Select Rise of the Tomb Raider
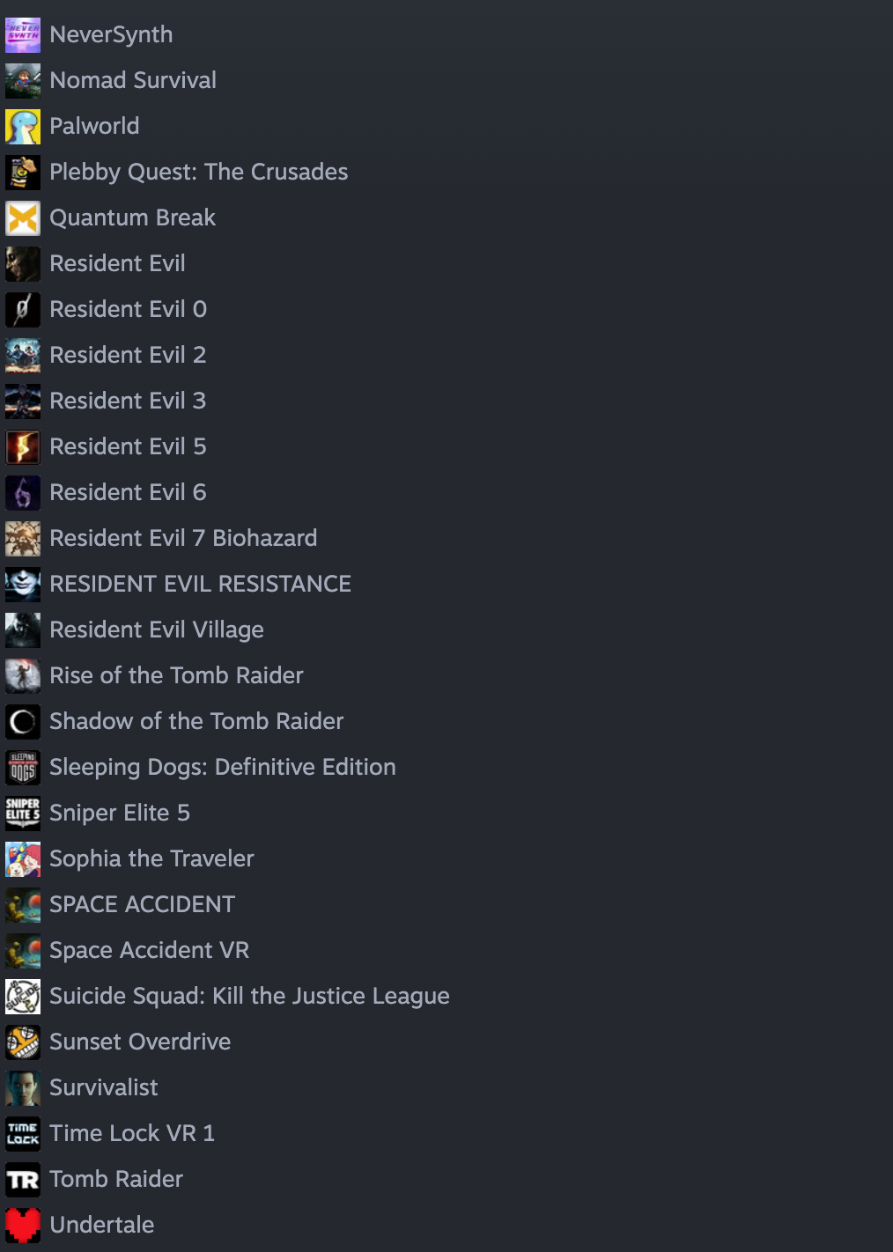The image size is (893, 1252). pyautogui.click(x=176, y=675)
